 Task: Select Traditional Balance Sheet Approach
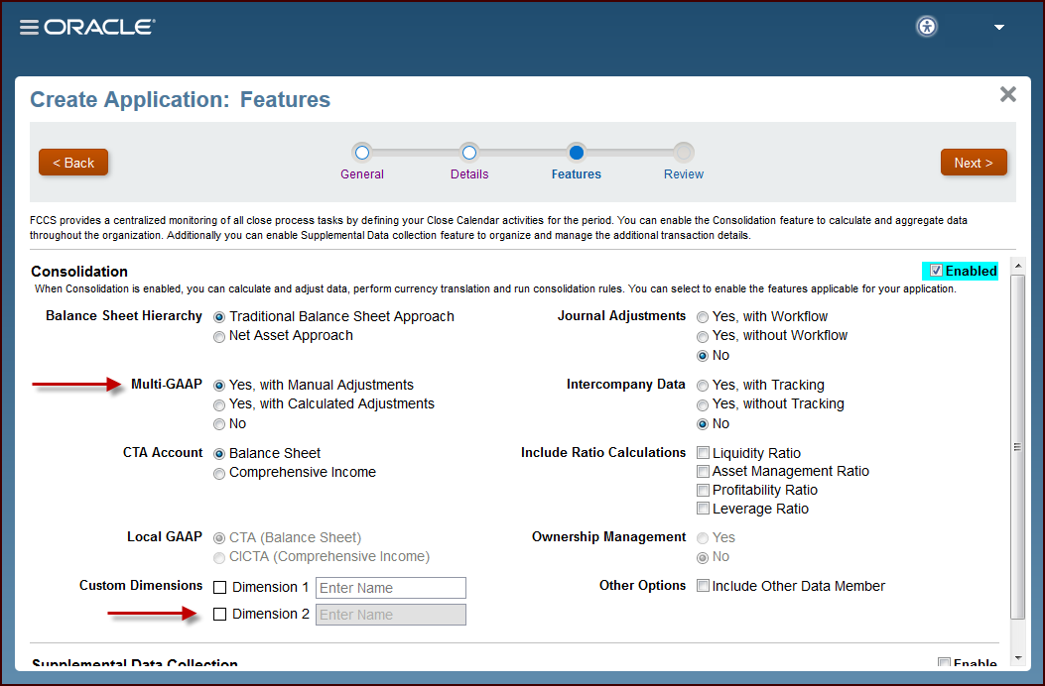pos(219,317)
